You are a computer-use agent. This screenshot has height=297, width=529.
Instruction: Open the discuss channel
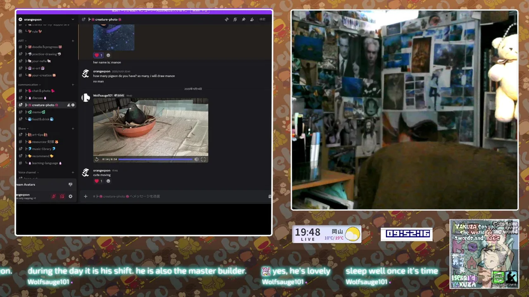(x=46, y=98)
